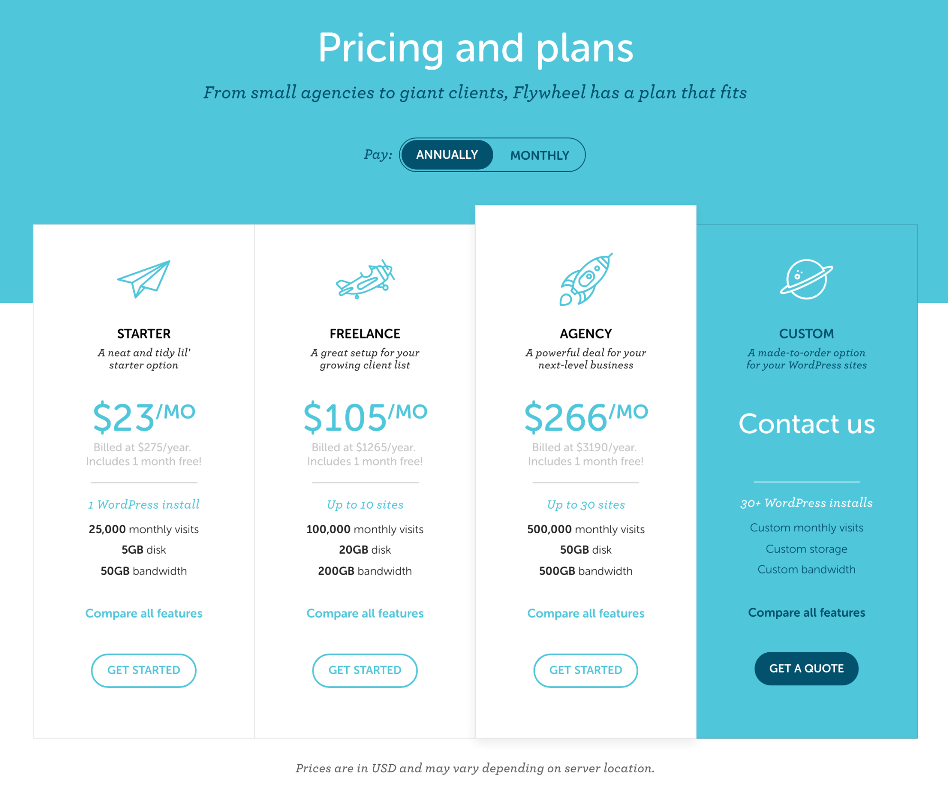Click the '1 WordPress install' text
Viewport: 948px width, 793px height.
pyautogui.click(x=143, y=504)
